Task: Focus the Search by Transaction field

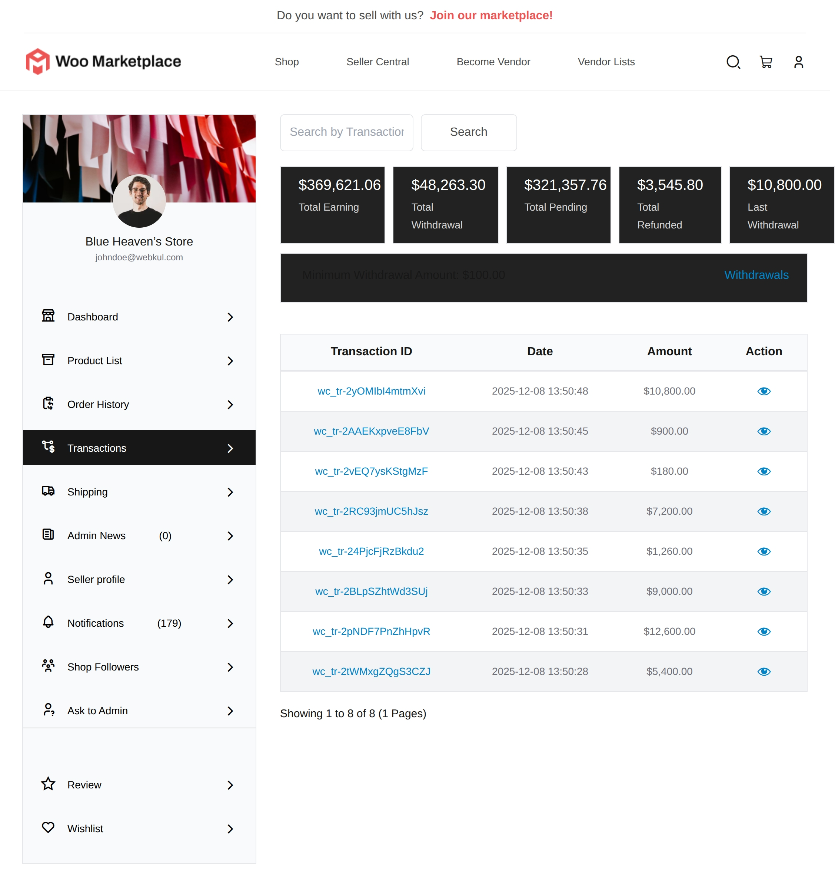Action: (x=346, y=132)
